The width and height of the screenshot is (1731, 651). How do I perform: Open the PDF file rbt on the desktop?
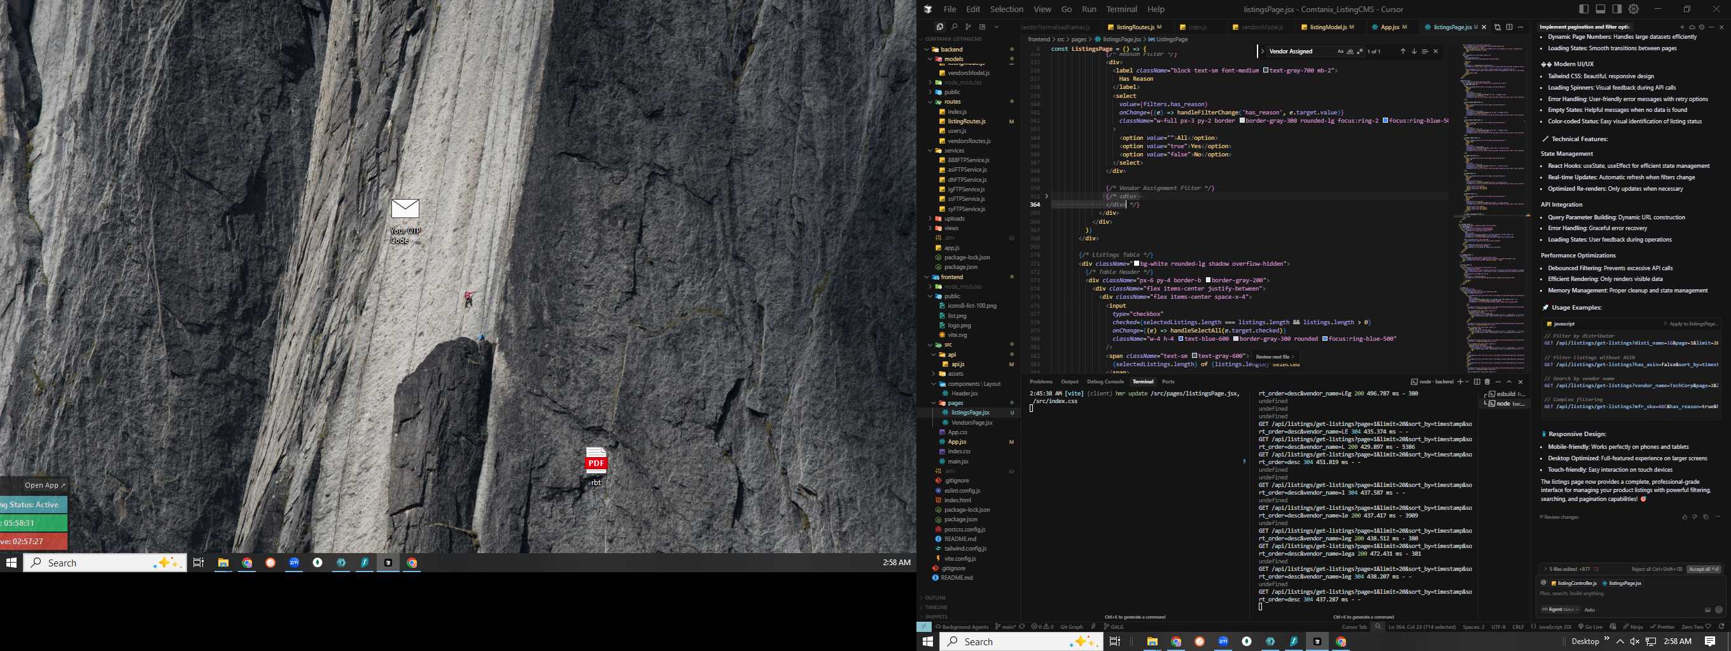[x=596, y=467]
